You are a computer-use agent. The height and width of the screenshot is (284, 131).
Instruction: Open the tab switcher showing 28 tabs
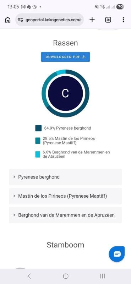pyautogui.click(x=108, y=20)
